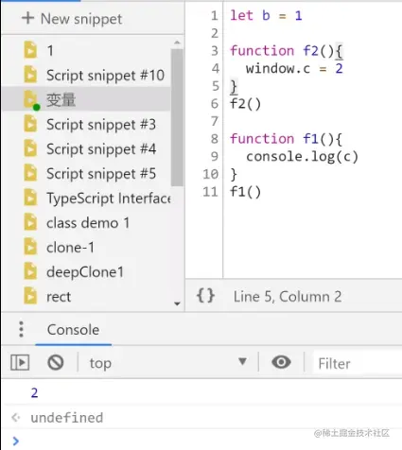Image resolution: width=402 pixels, height=450 pixels.
Task: Switch to the Console tab
Action: pyautogui.click(x=73, y=330)
